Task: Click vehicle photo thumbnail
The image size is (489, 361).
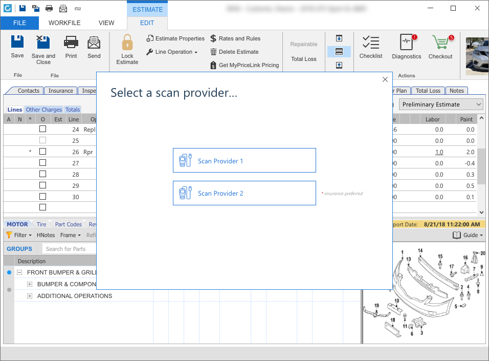Action: (477, 56)
